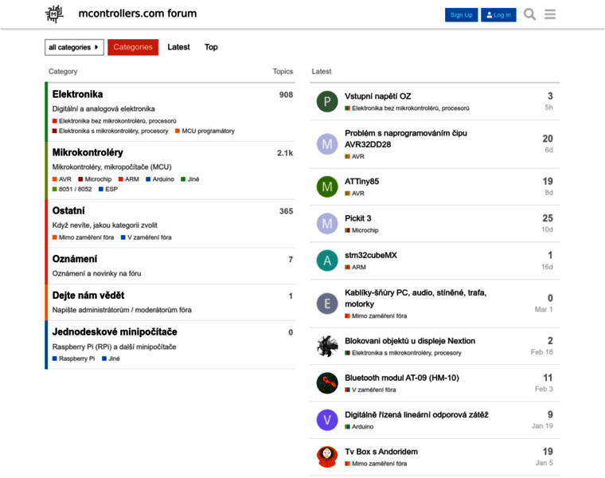Switch to the Top tab
The height and width of the screenshot is (478, 605).
[x=211, y=47]
